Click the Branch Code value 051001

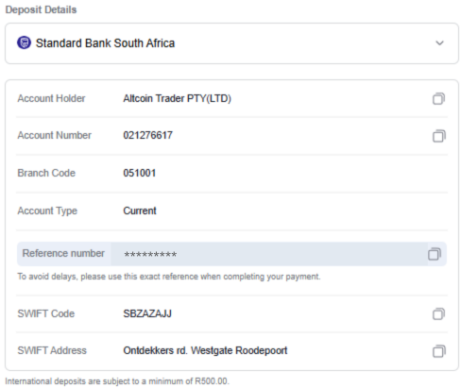140,173
